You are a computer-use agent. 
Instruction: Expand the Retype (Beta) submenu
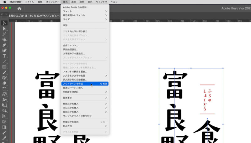(x=85, y=92)
